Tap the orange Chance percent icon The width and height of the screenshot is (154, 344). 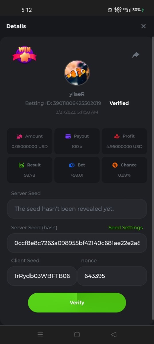[115, 165]
